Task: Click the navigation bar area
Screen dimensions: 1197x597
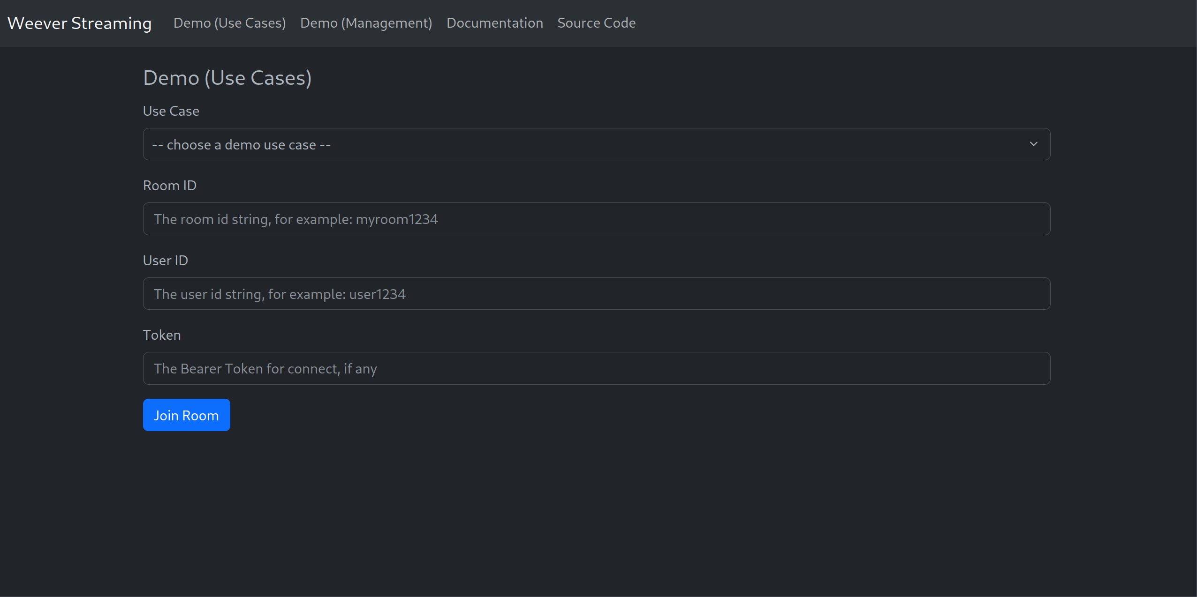Action: pyautogui.click(x=844, y=22)
